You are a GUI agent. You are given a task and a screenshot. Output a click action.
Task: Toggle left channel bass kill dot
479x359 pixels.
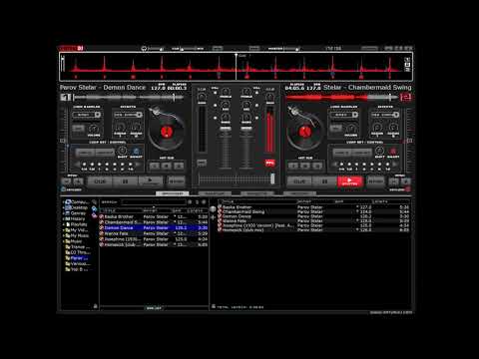pyautogui.click(x=216, y=118)
